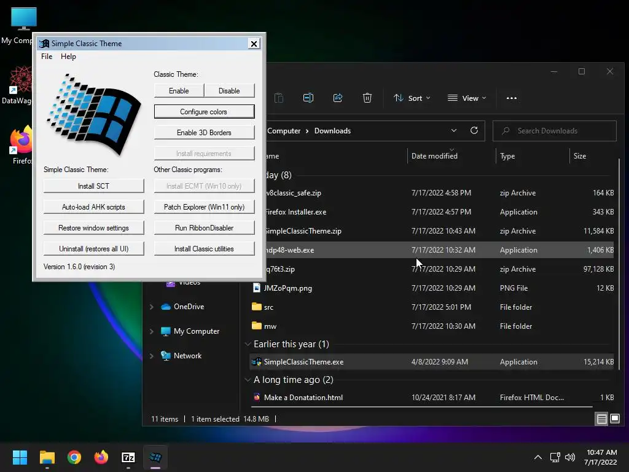Image resolution: width=629 pixels, height=472 pixels.
Task: Click Make a Donatation.html file icon
Action: point(257,398)
